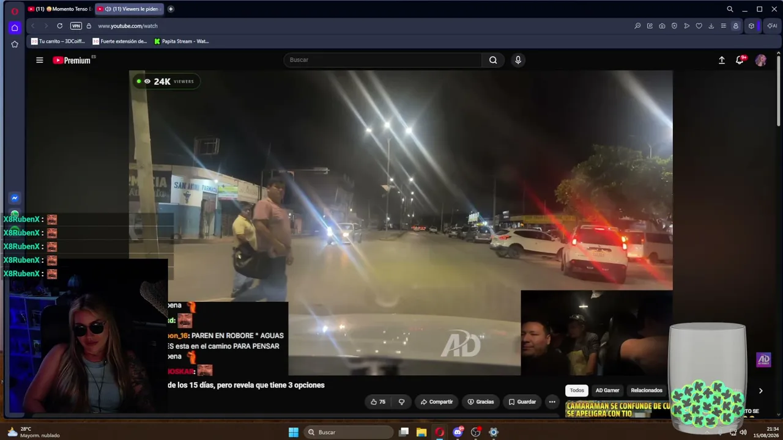
Task: Dislike the video
Action: pos(401,402)
